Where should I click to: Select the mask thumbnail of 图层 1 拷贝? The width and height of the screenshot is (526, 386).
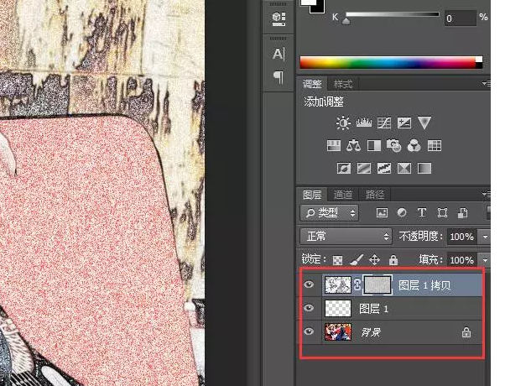(x=378, y=284)
